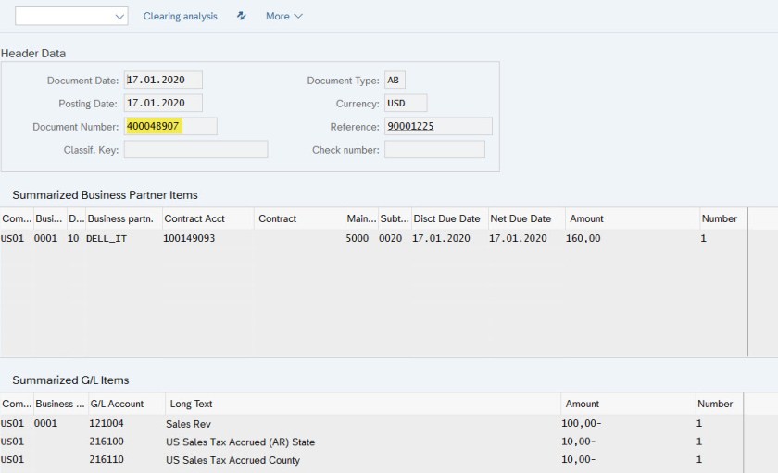
Task: Open the top-left command dropdown
Action: point(71,16)
